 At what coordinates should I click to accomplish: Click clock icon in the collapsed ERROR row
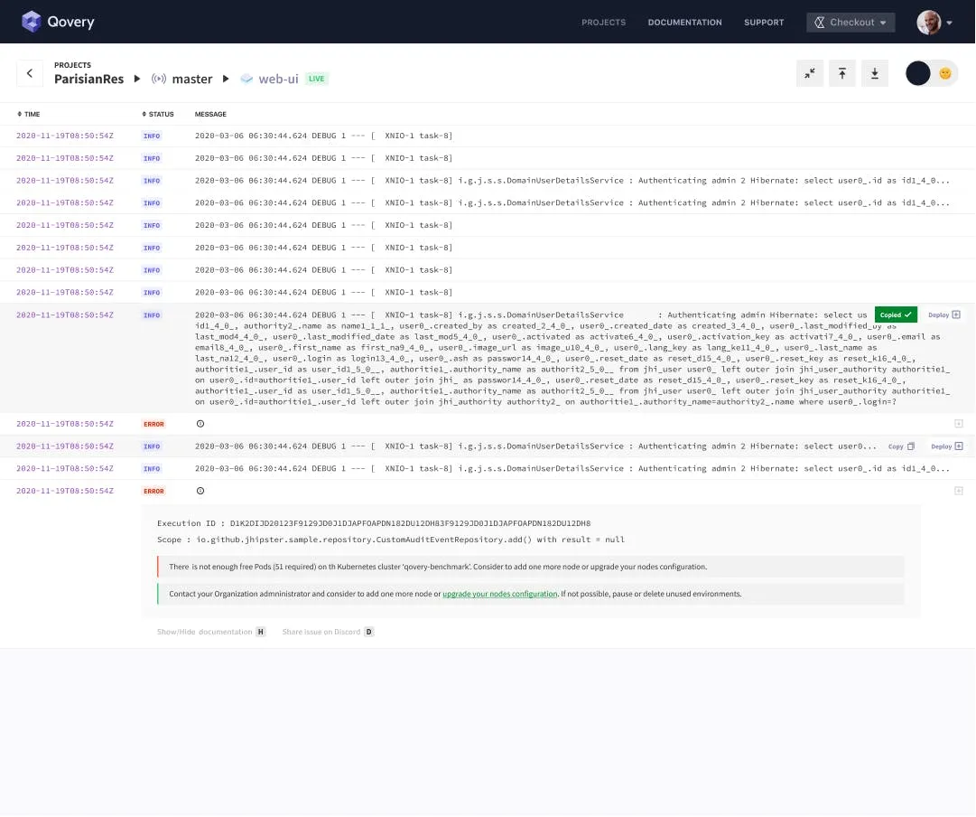[200, 425]
